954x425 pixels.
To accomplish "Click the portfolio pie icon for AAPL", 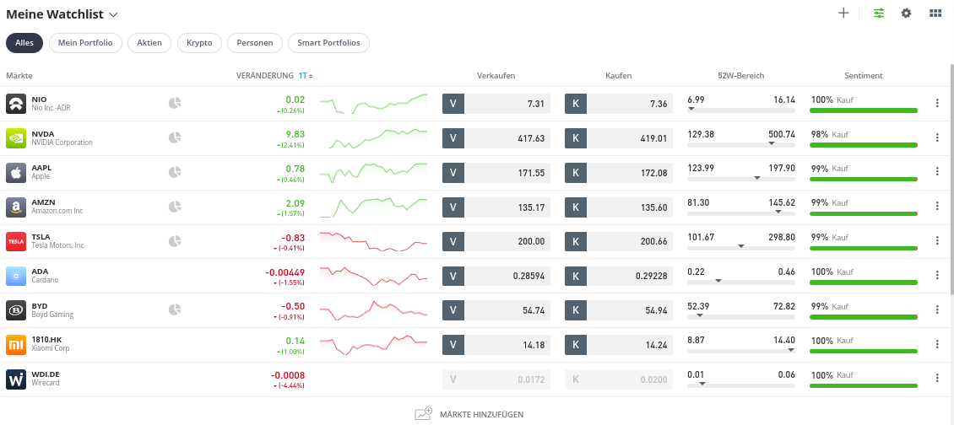I will pos(175,173).
